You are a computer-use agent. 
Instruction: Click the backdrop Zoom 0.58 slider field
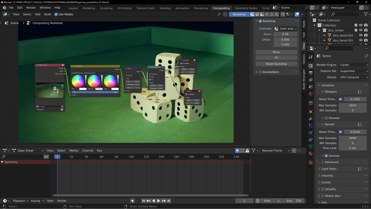(285, 34)
